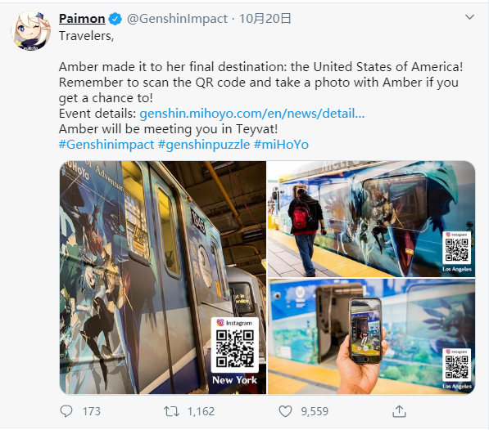Open Paimon's profile avatar
This screenshot has width=489, height=430.
coord(31,31)
